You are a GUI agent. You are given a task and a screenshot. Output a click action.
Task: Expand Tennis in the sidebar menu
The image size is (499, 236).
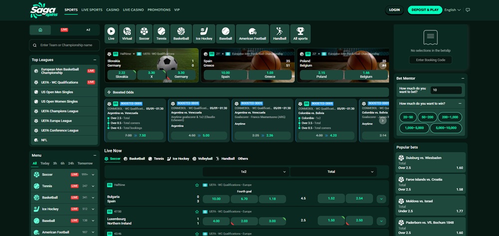pyautogui.click(x=93, y=186)
